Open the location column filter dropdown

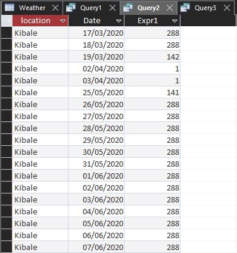click(x=63, y=21)
